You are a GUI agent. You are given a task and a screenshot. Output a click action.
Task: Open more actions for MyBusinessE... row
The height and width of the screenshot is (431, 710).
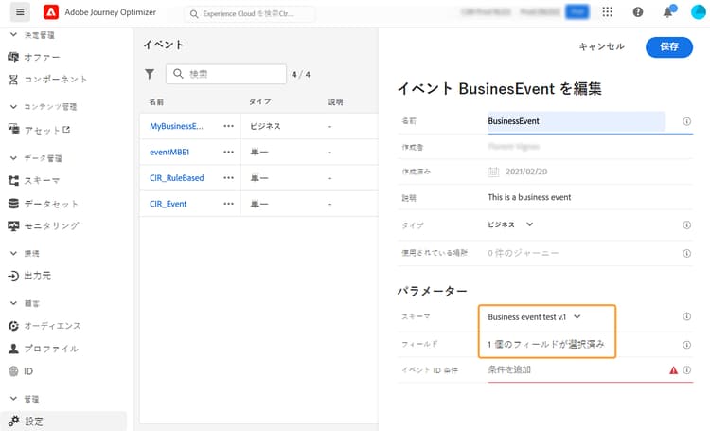point(229,126)
